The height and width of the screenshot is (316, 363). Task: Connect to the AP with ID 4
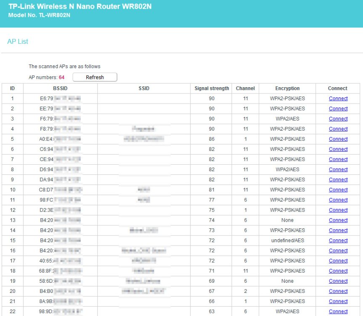(338, 129)
